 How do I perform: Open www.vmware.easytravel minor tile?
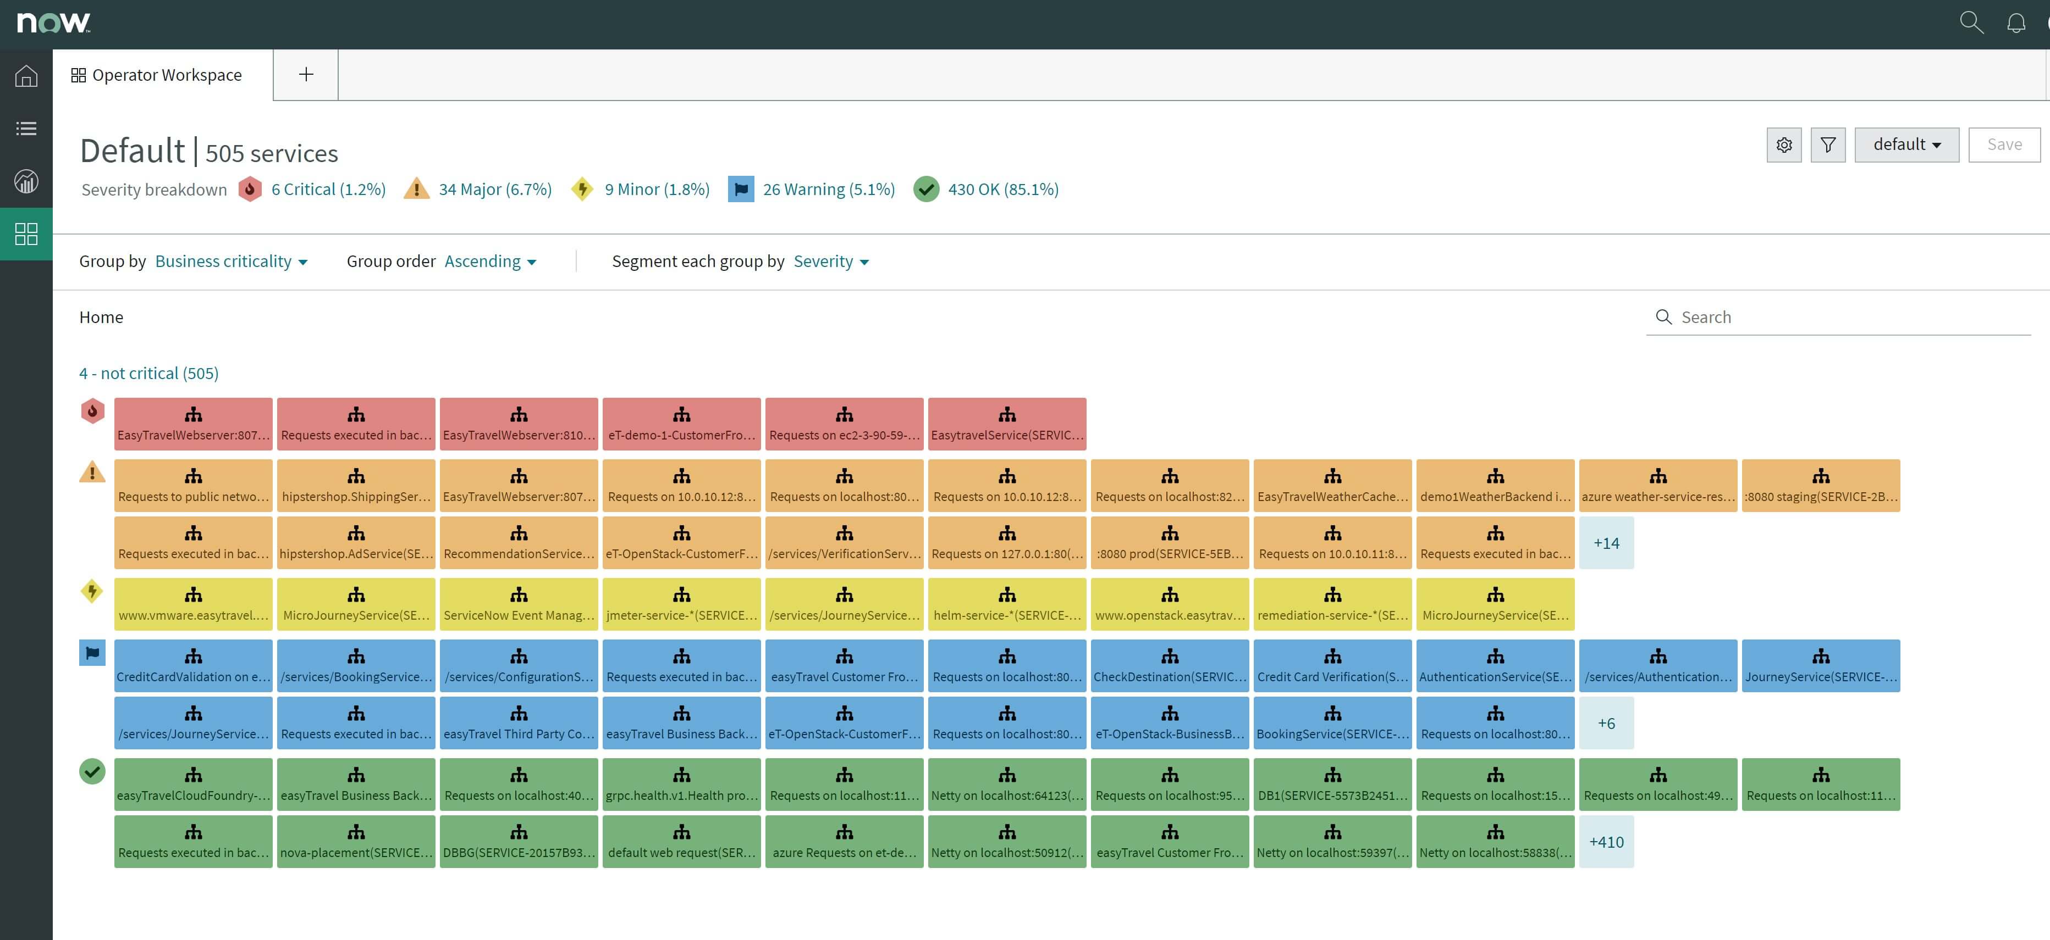tap(194, 604)
